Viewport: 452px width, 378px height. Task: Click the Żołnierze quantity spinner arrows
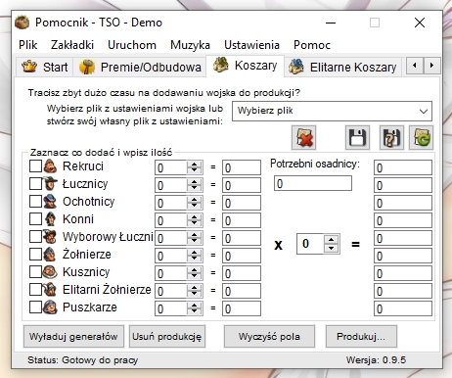coord(195,256)
